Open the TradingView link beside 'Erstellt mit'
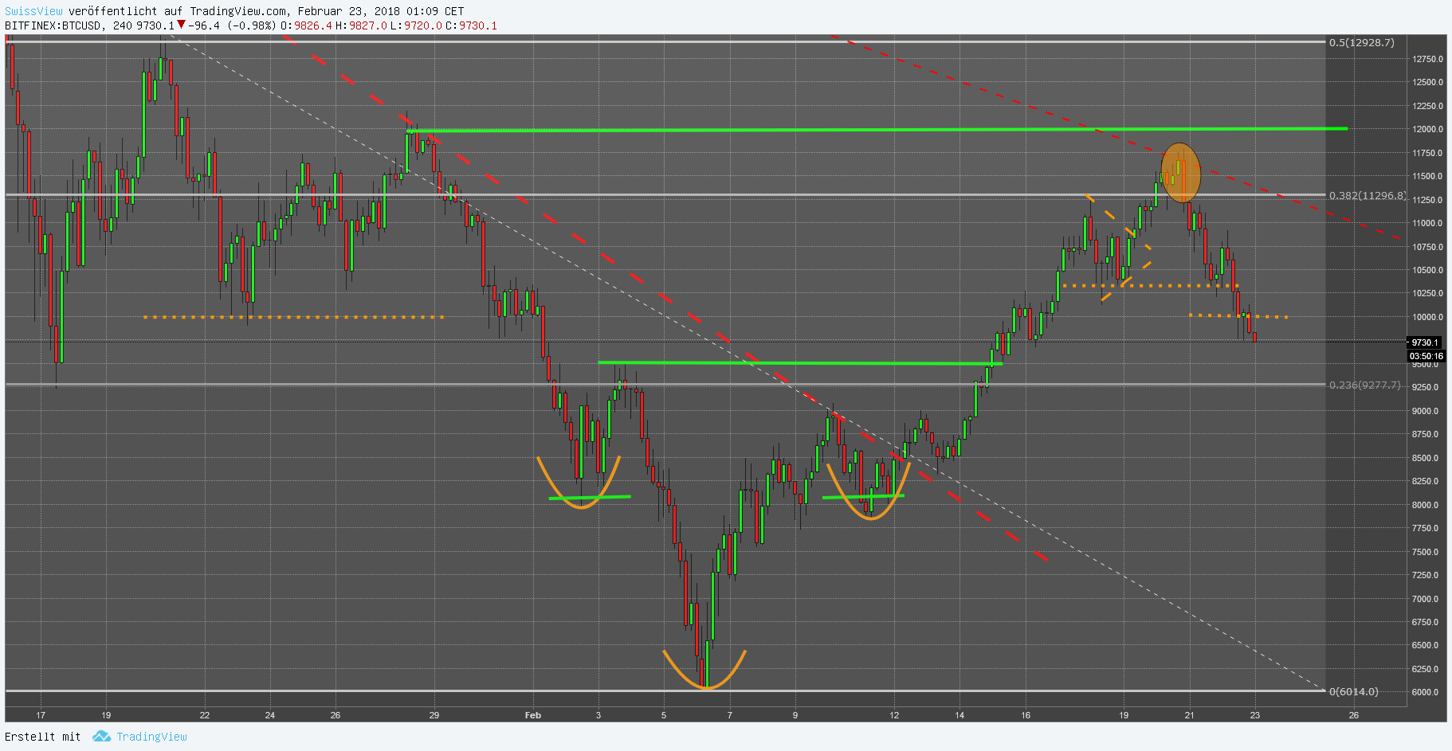The image size is (1452, 751). (x=151, y=737)
